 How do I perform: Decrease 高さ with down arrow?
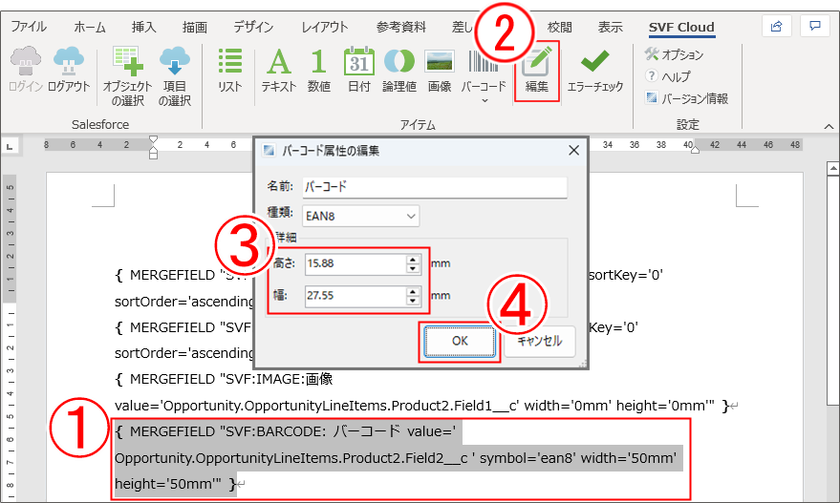(x=413, y=268)
